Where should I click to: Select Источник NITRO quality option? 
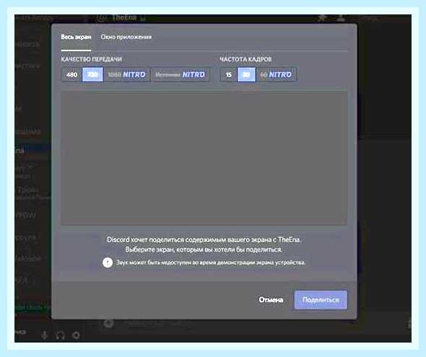point(180,74)
